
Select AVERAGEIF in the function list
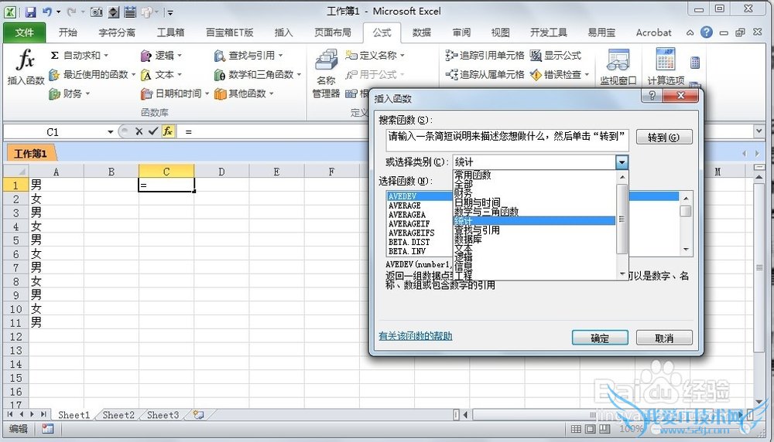tap(409, 224)
